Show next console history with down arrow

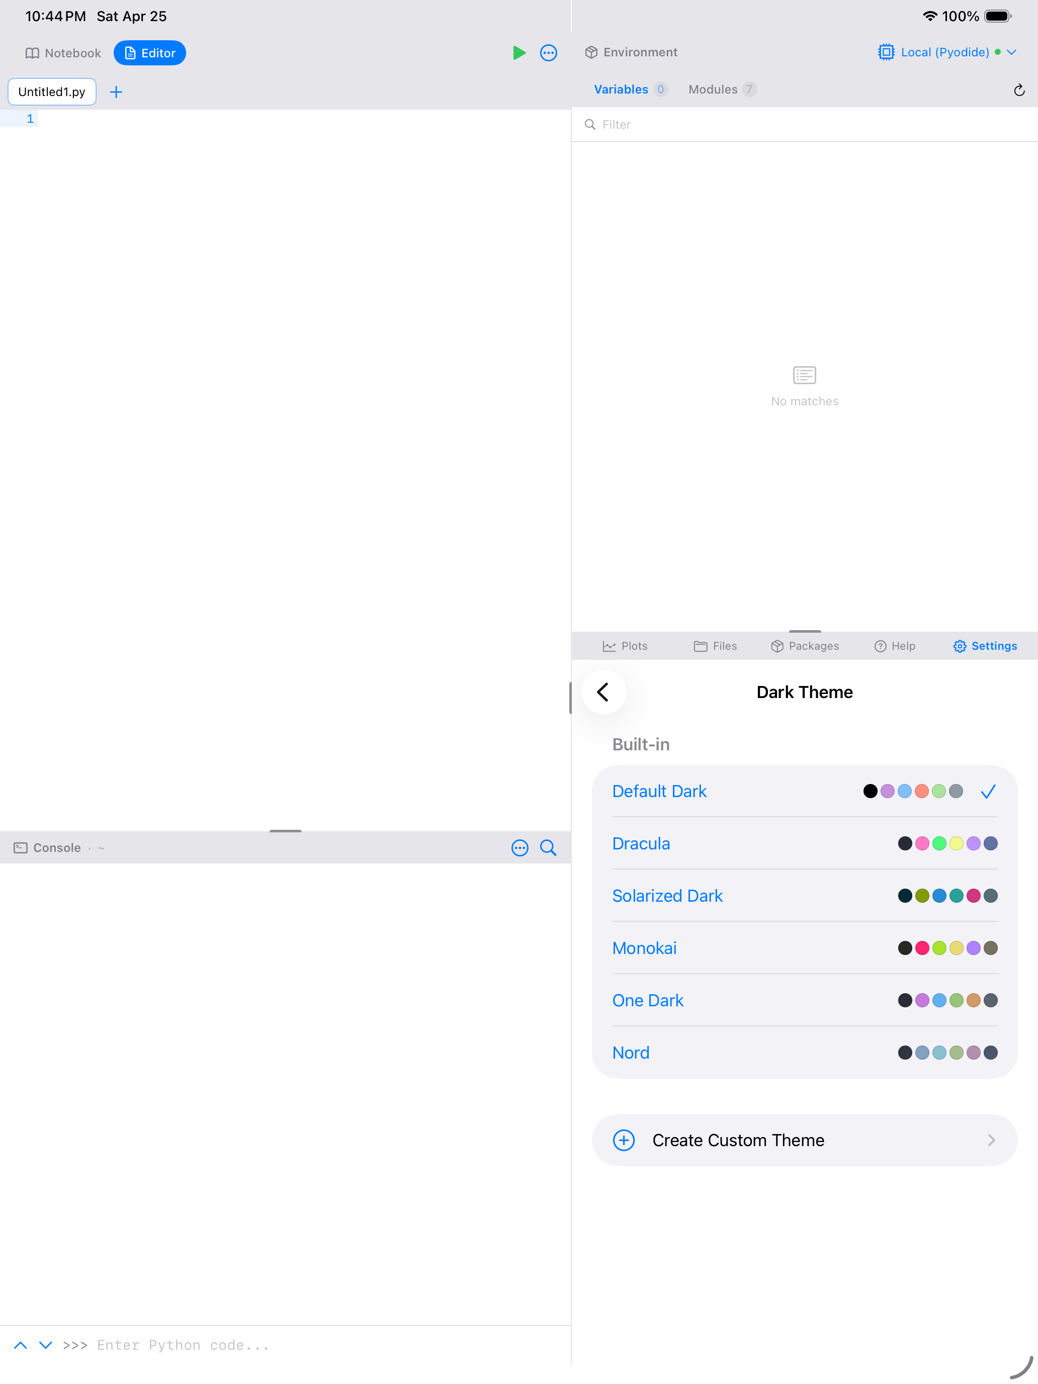pos(46,1345)
